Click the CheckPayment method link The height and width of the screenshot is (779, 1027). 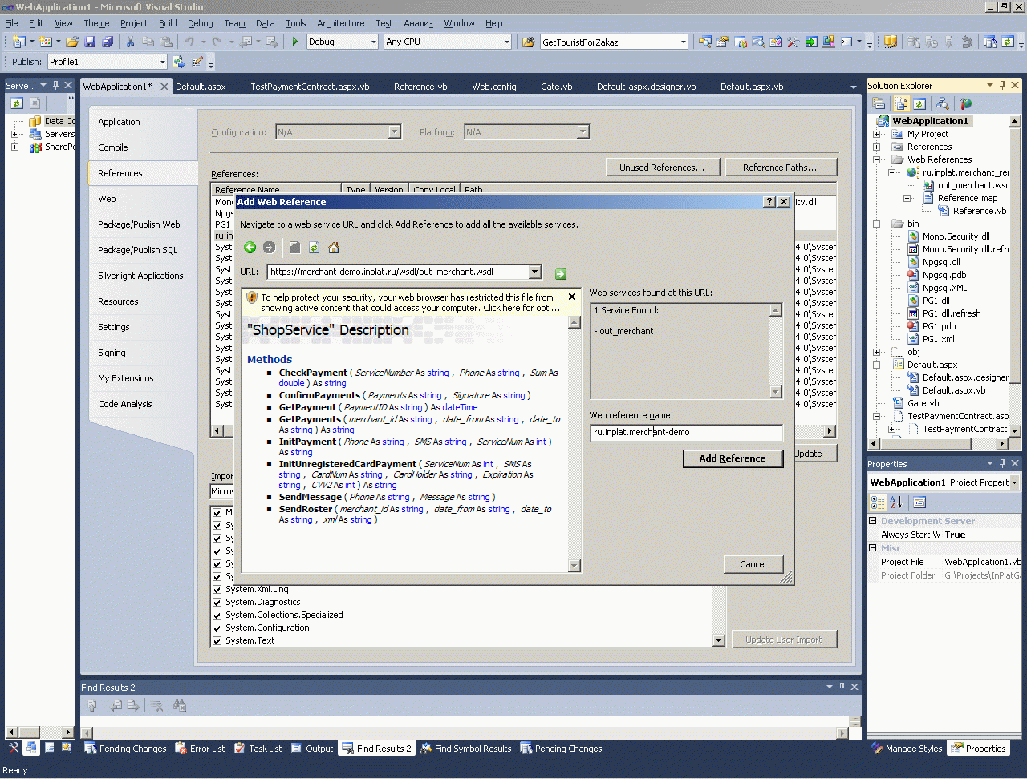click(x=313, y=373)
